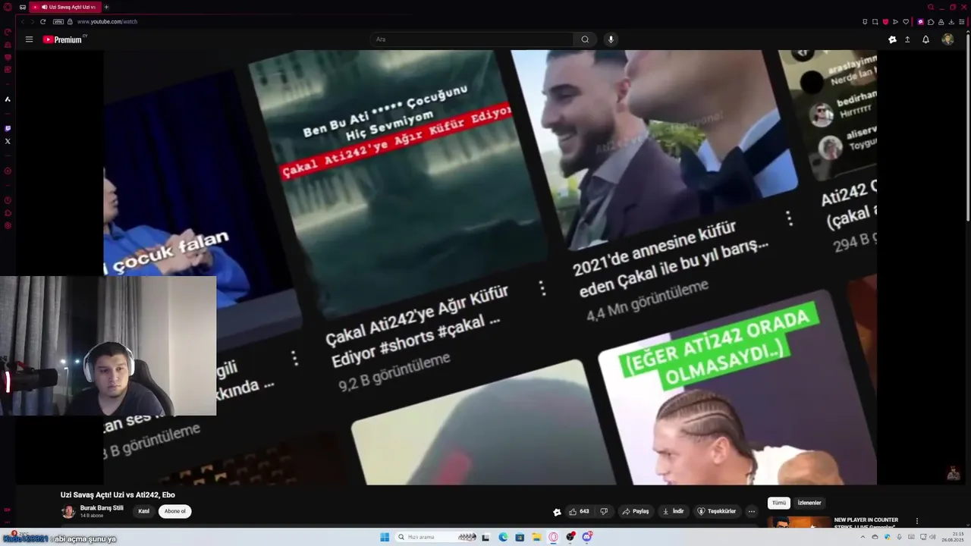Open X (Twitter) from Opera sidebar

point(8,141)
